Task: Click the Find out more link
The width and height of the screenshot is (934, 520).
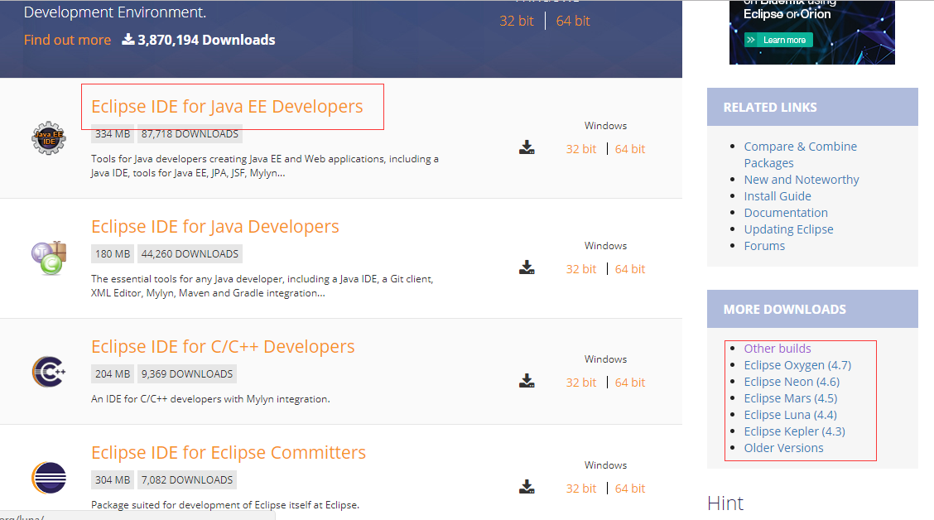Action: tap(67, 40)
